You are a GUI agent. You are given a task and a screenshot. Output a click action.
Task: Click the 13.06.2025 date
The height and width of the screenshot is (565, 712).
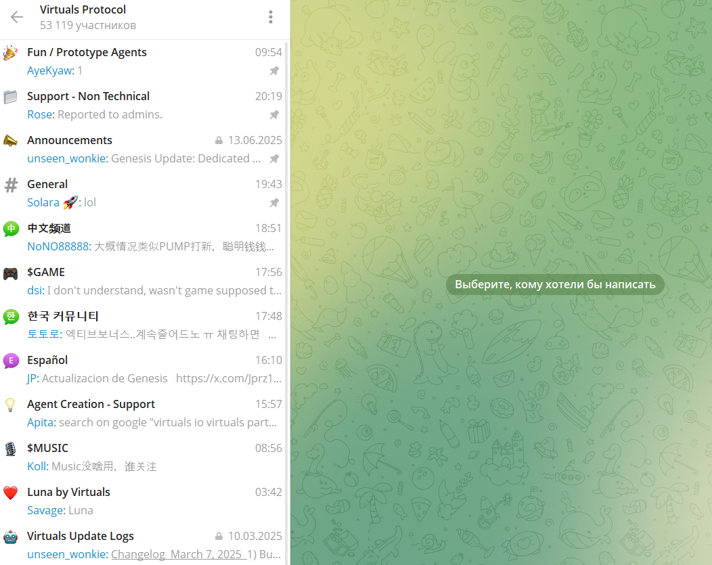coord(254,140)
